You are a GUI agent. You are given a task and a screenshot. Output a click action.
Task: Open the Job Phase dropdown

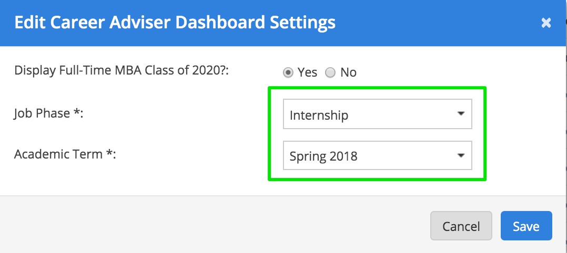377,114
